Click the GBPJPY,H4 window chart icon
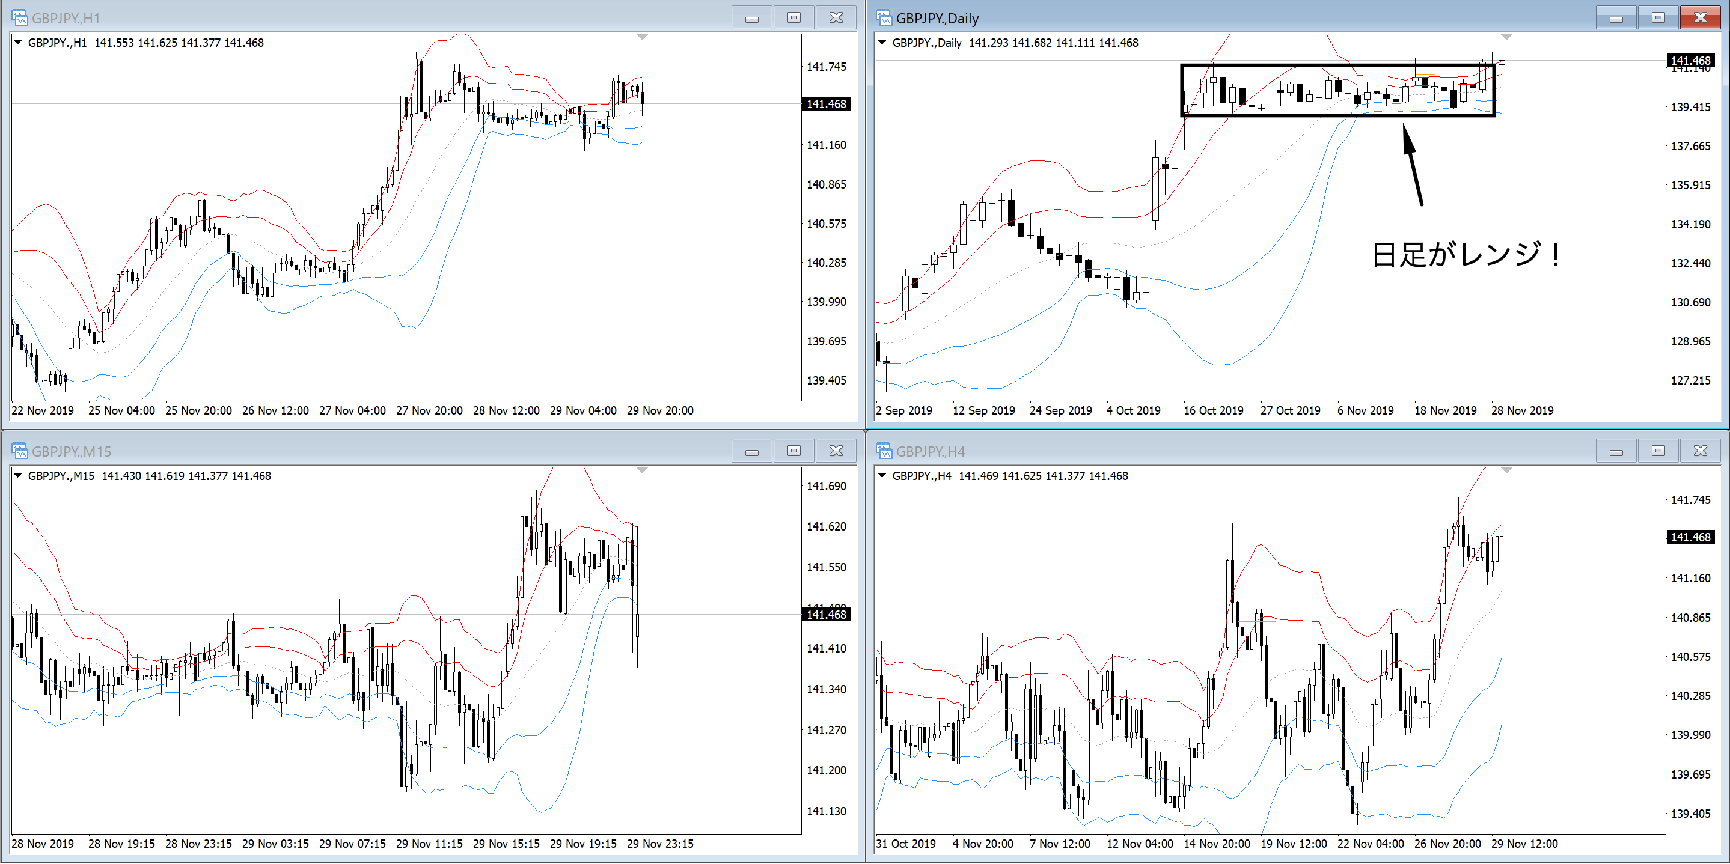The image size is (1730, 864). pos(883,451)
